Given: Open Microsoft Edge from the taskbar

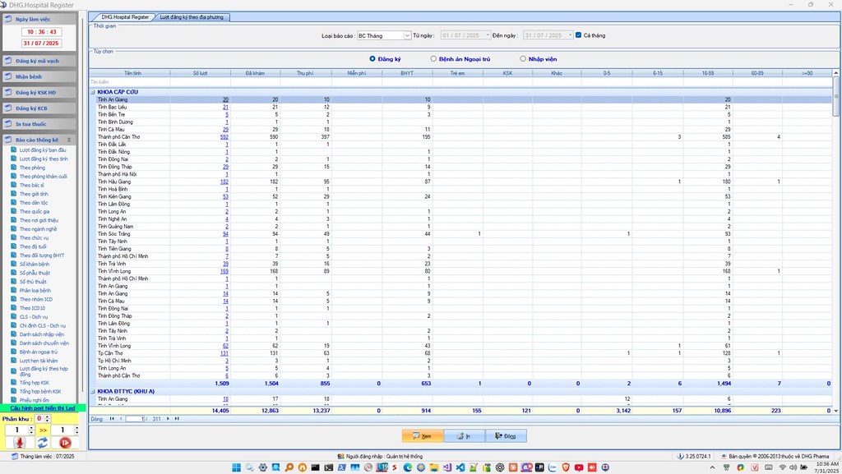Looking at the screenshot, I should coord(408,467).
